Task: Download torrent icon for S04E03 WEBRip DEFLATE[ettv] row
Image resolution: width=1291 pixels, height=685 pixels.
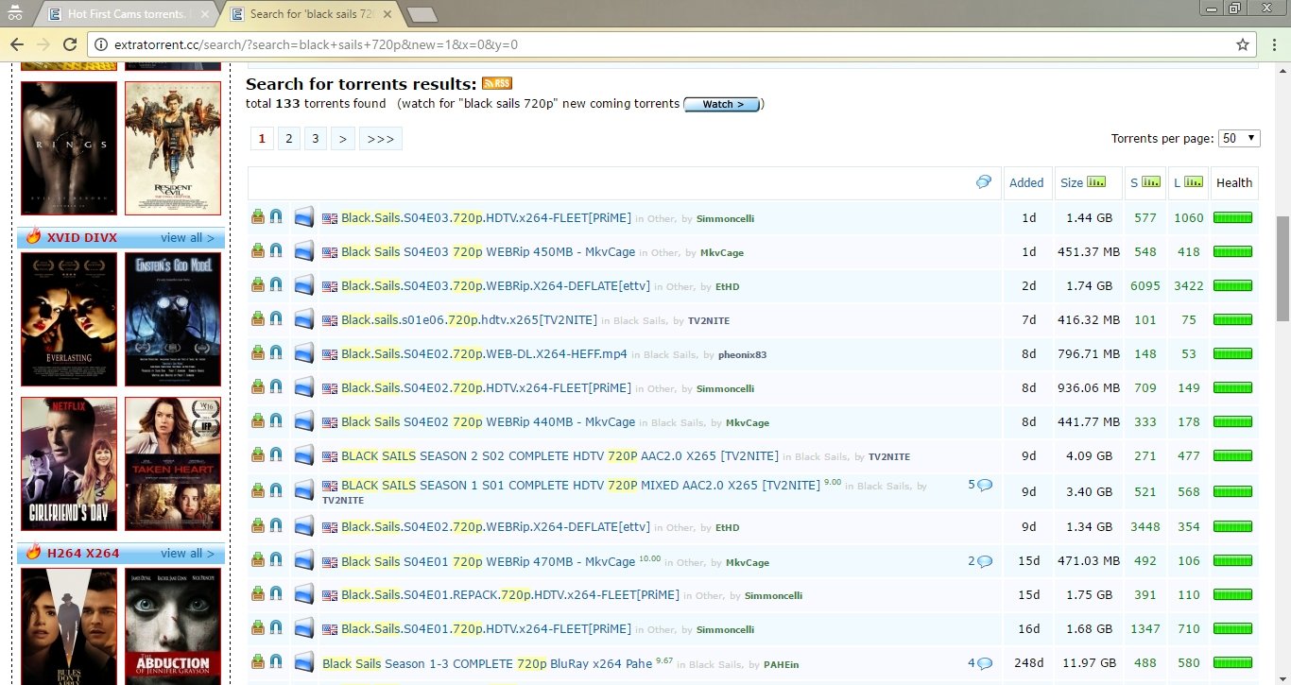Action: [x=257, y=285]
